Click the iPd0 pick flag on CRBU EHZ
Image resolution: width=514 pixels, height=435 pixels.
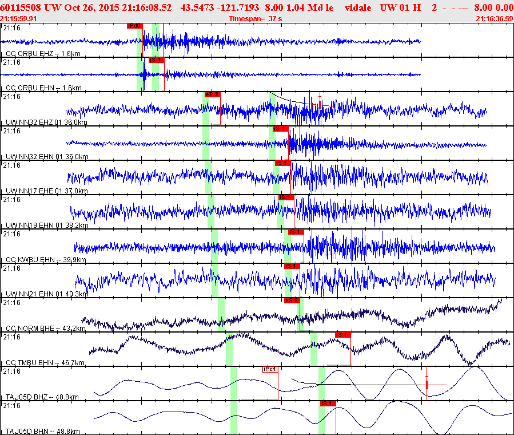point(135,26)
